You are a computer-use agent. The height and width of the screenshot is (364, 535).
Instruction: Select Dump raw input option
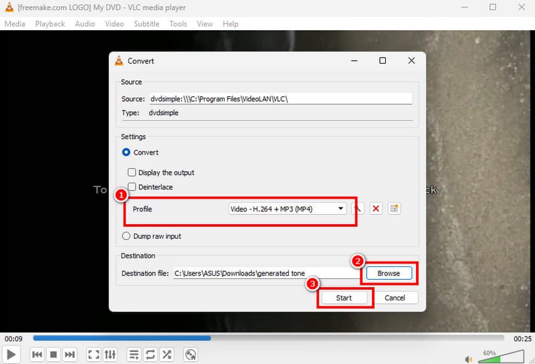(126, 236)
